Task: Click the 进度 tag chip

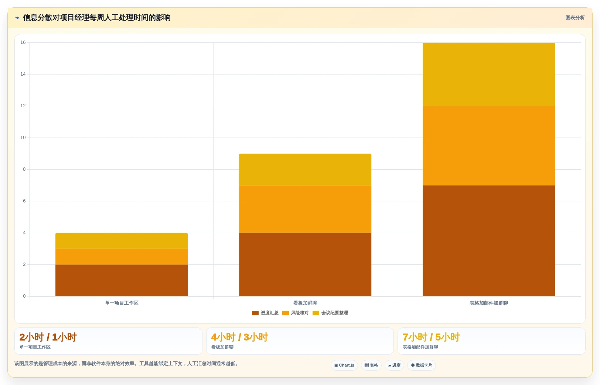Action: pyautogui.click(x=394, y=365)
